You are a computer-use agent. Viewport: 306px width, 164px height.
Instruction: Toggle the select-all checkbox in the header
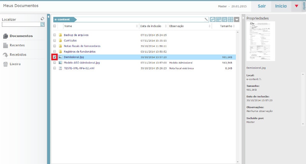(55, 26)
